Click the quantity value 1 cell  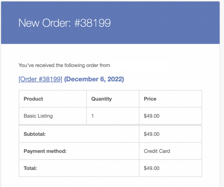[93, 116]
